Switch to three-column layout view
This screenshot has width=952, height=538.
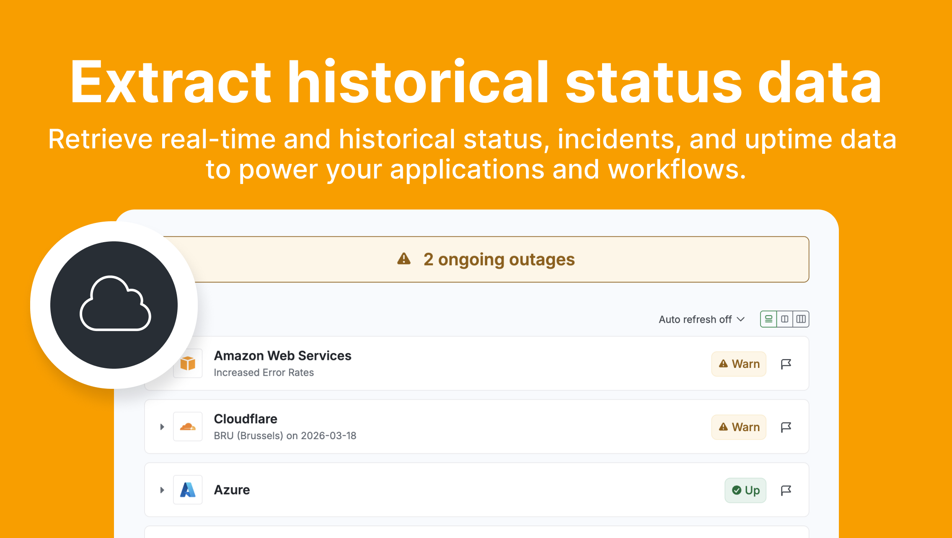point(801,319)
